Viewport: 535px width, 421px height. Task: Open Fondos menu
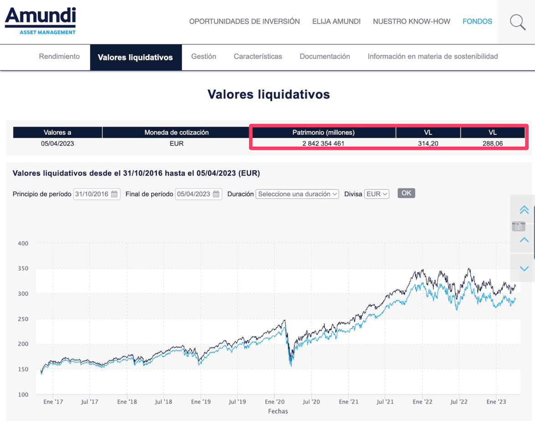point(477,21)
